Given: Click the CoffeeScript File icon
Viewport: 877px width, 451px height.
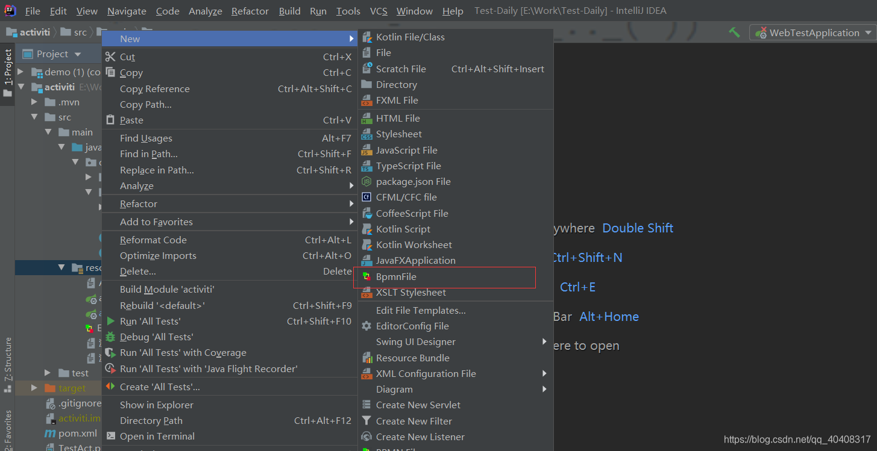Looking at the screenshot, I should 366,214.
